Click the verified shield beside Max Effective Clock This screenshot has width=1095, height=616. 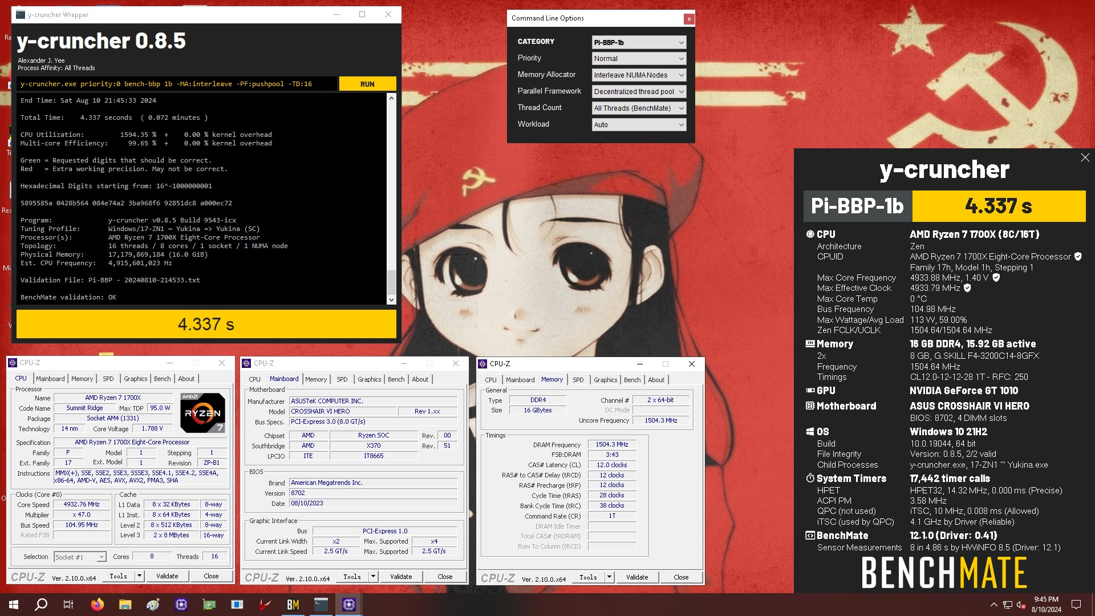point(967,288)
